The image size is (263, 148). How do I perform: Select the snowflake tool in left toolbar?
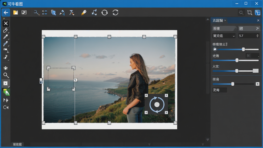pos(6,68)
